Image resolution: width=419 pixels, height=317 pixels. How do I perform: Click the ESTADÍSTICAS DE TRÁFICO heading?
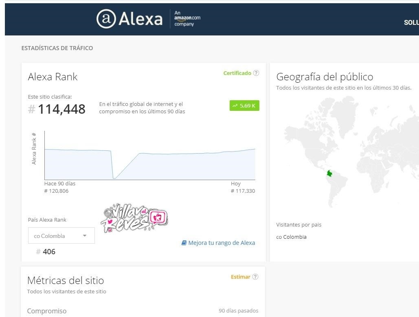[57, 48]
